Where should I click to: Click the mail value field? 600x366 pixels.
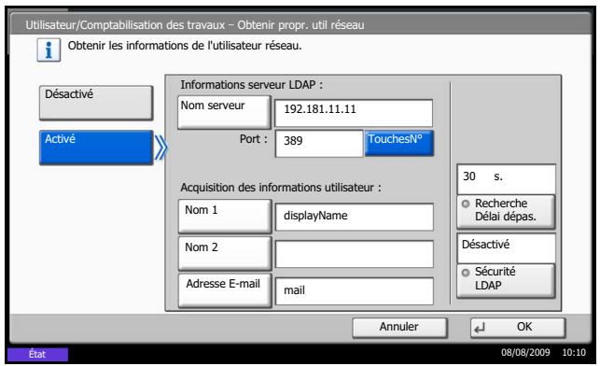click(355, 291)
